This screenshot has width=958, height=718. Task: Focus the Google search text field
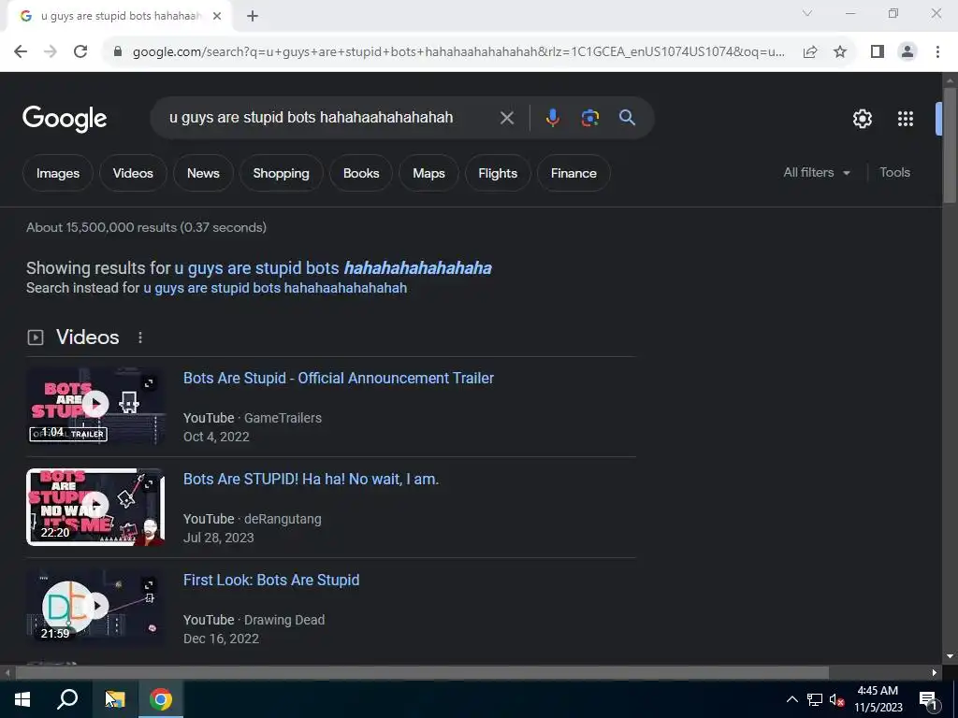[x=312, y=118]
